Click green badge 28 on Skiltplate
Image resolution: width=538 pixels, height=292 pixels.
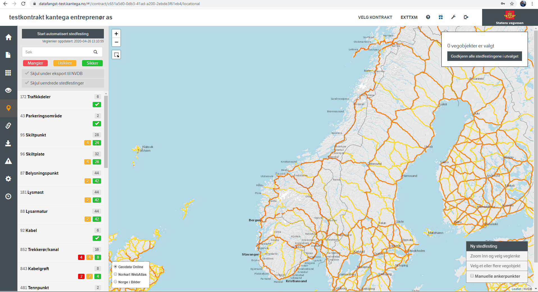(97, 162)
